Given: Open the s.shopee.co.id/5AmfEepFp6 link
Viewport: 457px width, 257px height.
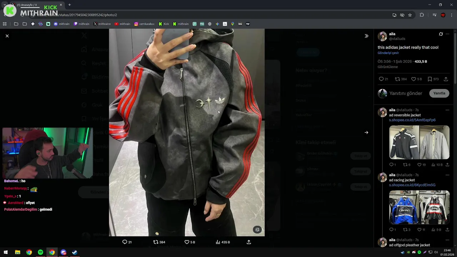Looking at the screenshot, I should coord(412,120).
